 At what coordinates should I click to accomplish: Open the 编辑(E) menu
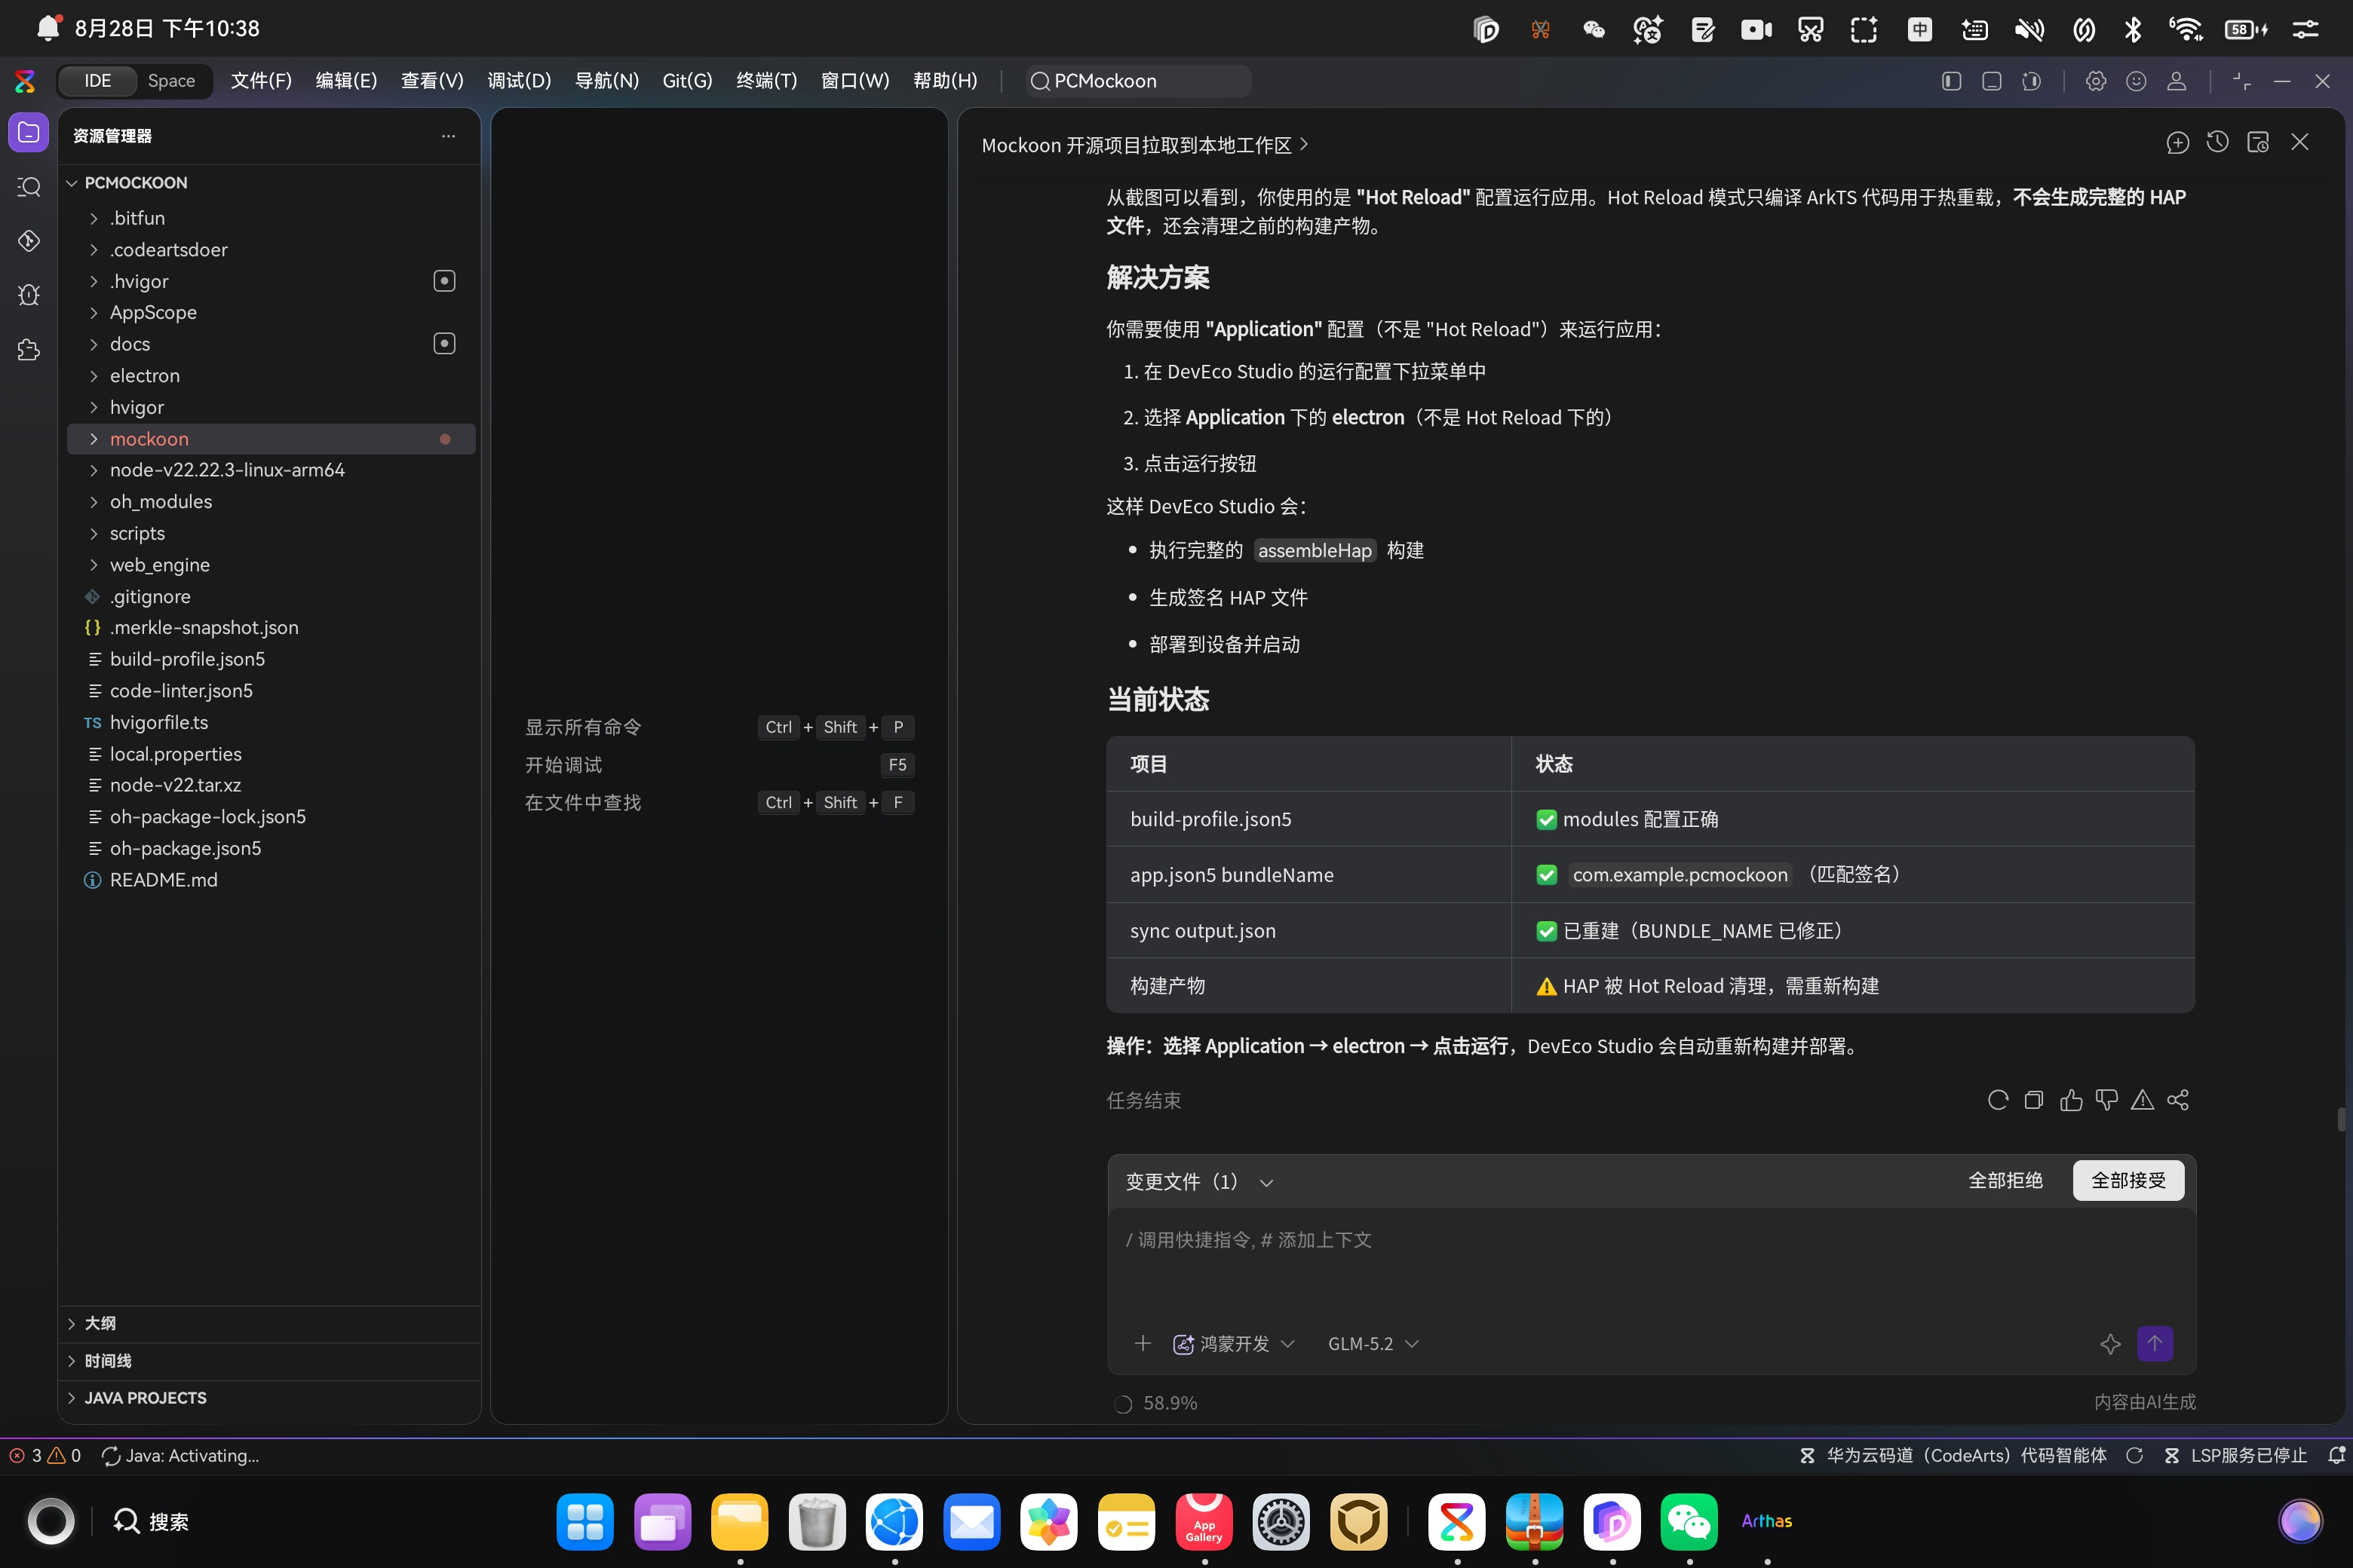click(346, 81)
